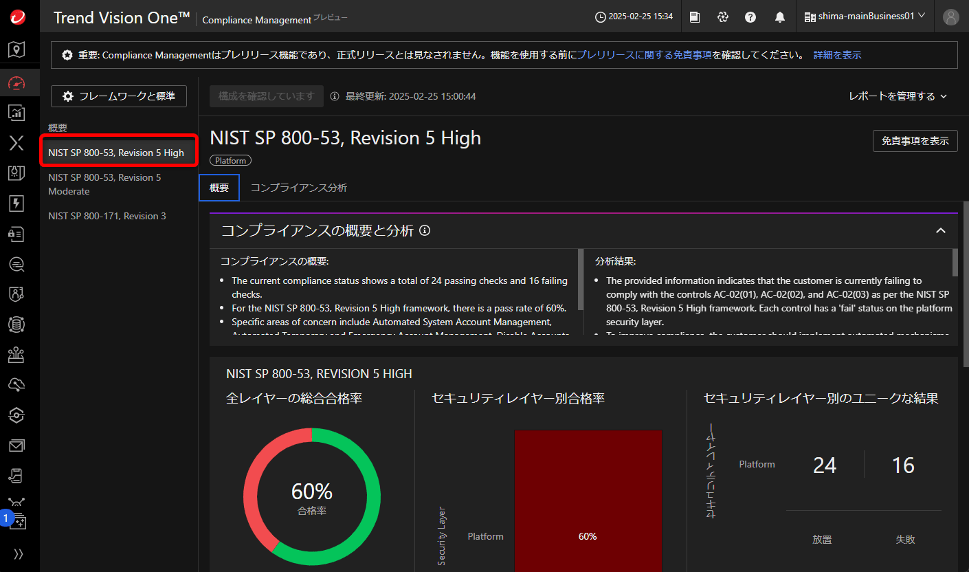969x572 pixels.
Task: Click the Platform tag under title
Action: click(x=230, y=160)
